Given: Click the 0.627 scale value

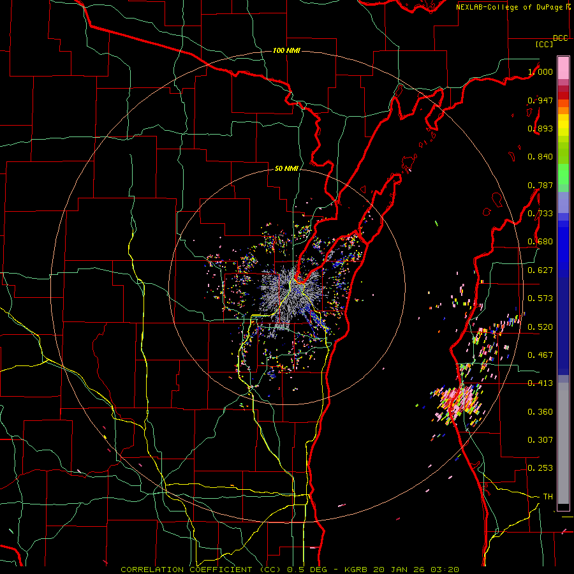Looking at the screenshot, I should [540, 270].
